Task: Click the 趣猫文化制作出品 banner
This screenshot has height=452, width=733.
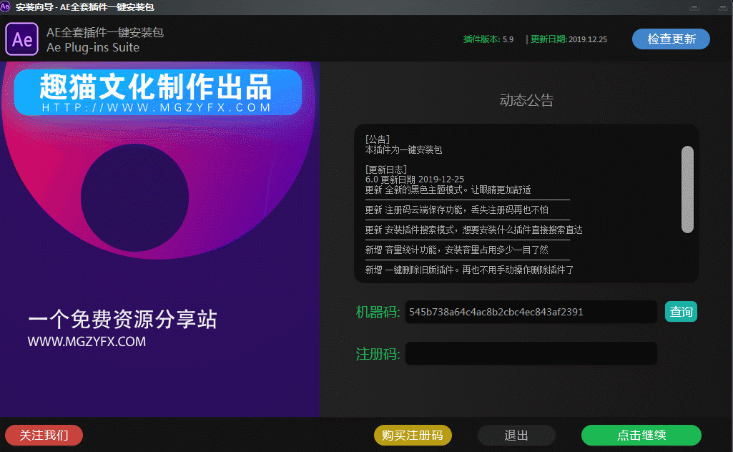Action: (156, 87)
